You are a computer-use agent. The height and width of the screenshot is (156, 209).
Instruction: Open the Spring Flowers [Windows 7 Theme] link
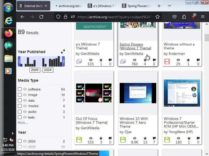(x=135, y=46)
